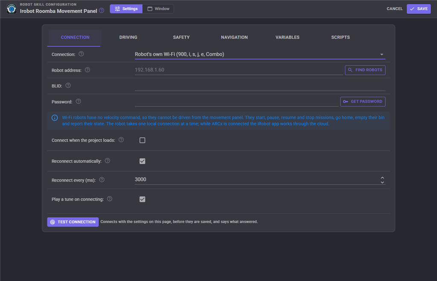Click help icon next to Connection label
This screenshot has height=281, width=437.
81,54
